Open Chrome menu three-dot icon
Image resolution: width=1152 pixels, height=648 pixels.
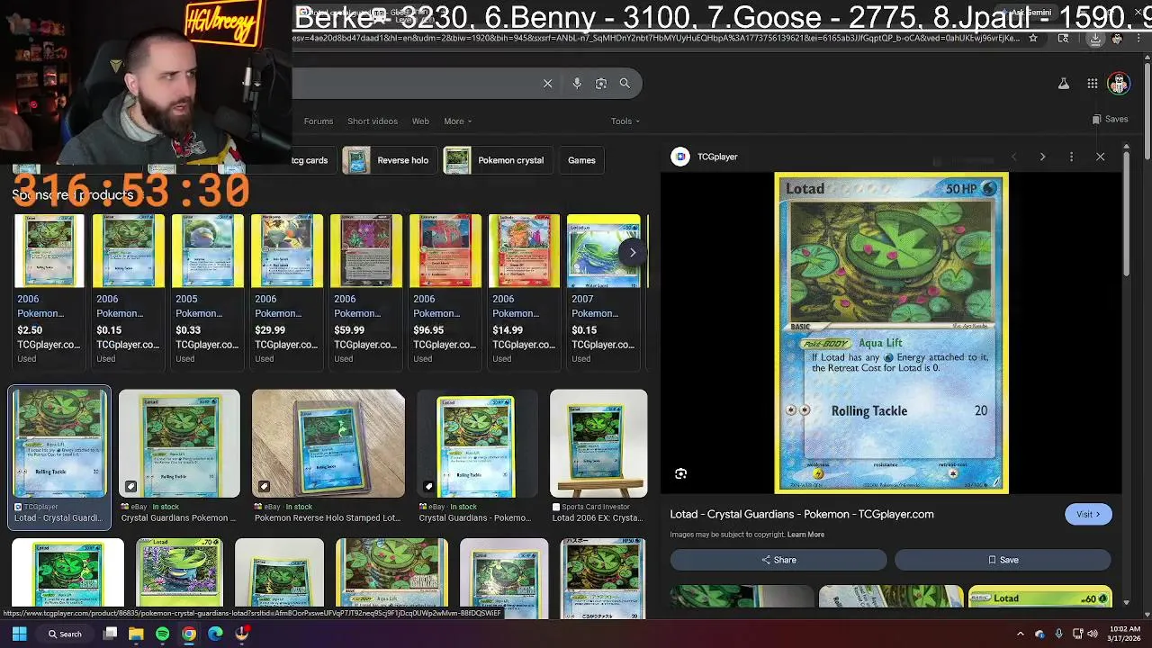click(1139, 38)
